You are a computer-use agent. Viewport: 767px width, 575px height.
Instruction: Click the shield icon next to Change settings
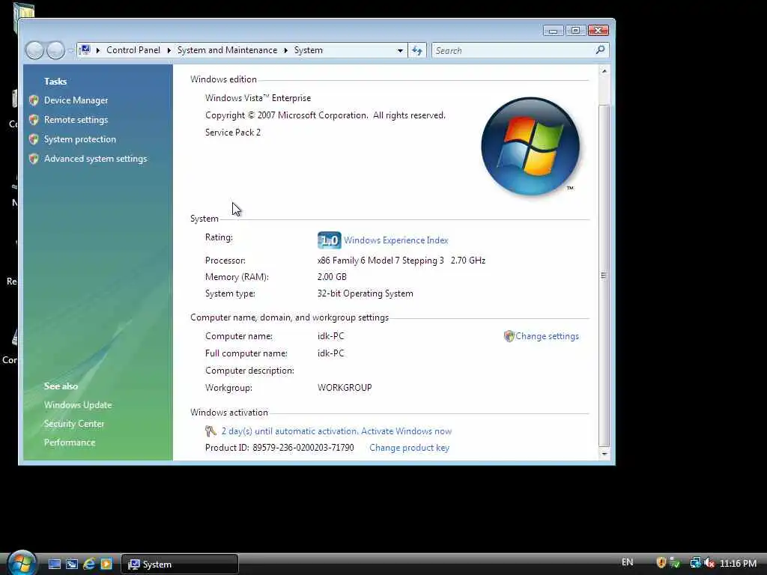tap(509, 336)
